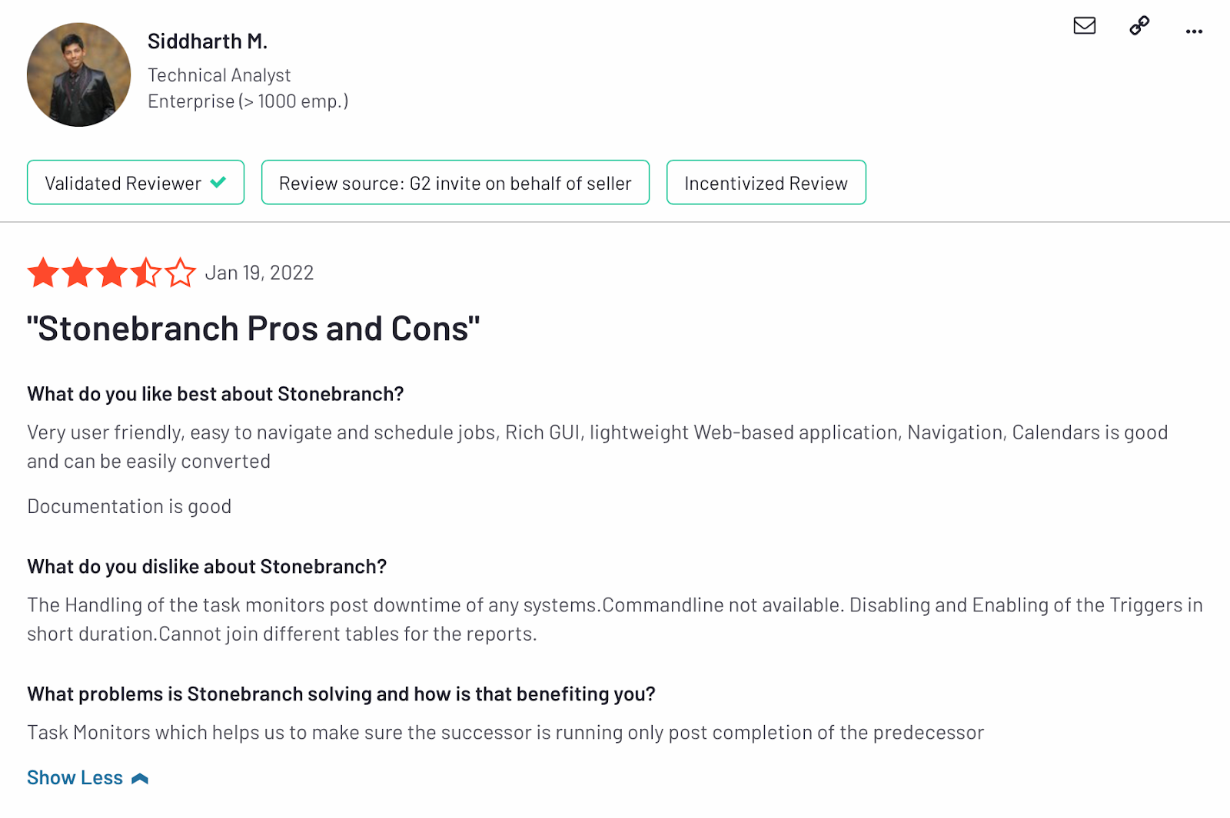Click the empty fifth rating star

(181, 273)
